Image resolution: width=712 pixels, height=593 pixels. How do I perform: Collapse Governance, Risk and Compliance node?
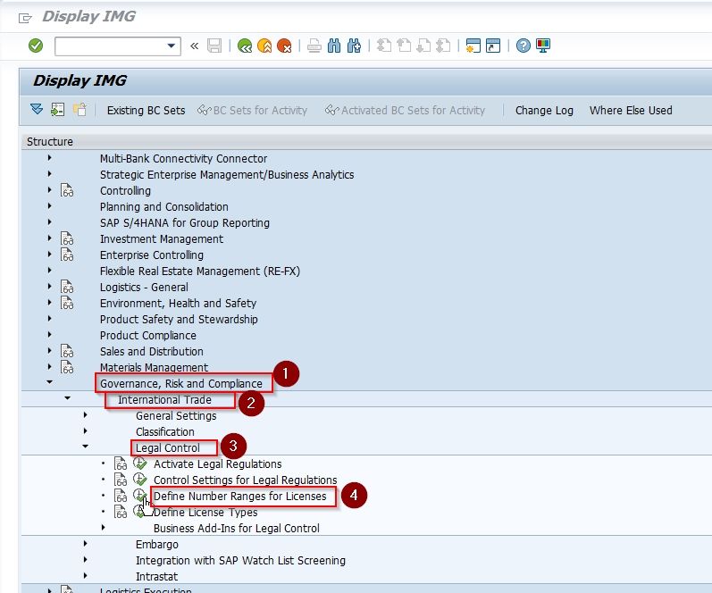tap(49, 382)
